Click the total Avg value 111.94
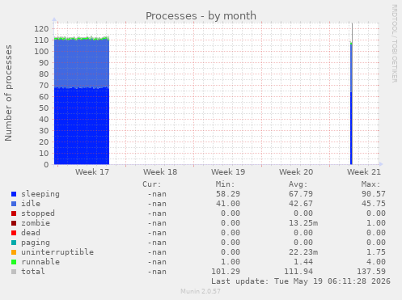402x300 pixels. coord(298,272)
